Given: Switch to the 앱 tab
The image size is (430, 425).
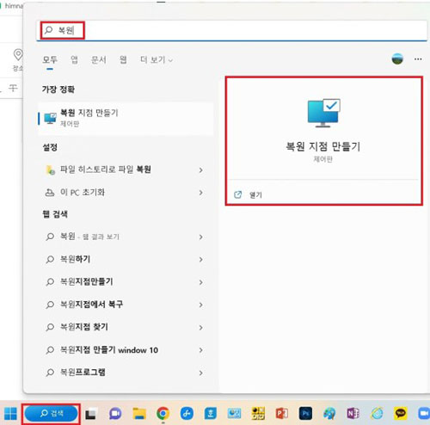Looking at the screenshot, I should (74, 59).
